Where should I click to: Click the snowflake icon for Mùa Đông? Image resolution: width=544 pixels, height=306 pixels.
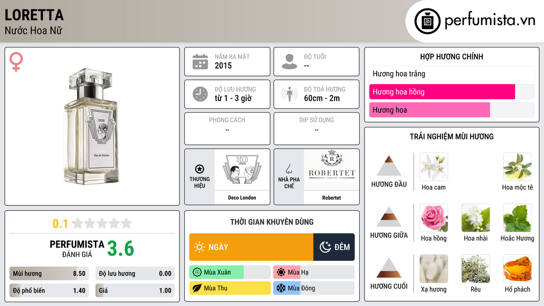click(281, 288)
